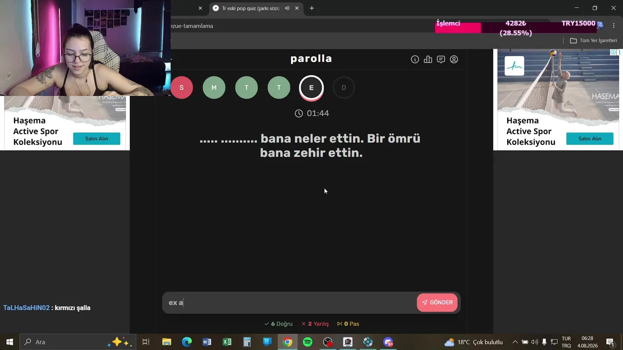Mute the tab via speaker icon
Screen dimensions: 623x350
tap(287, 8)
